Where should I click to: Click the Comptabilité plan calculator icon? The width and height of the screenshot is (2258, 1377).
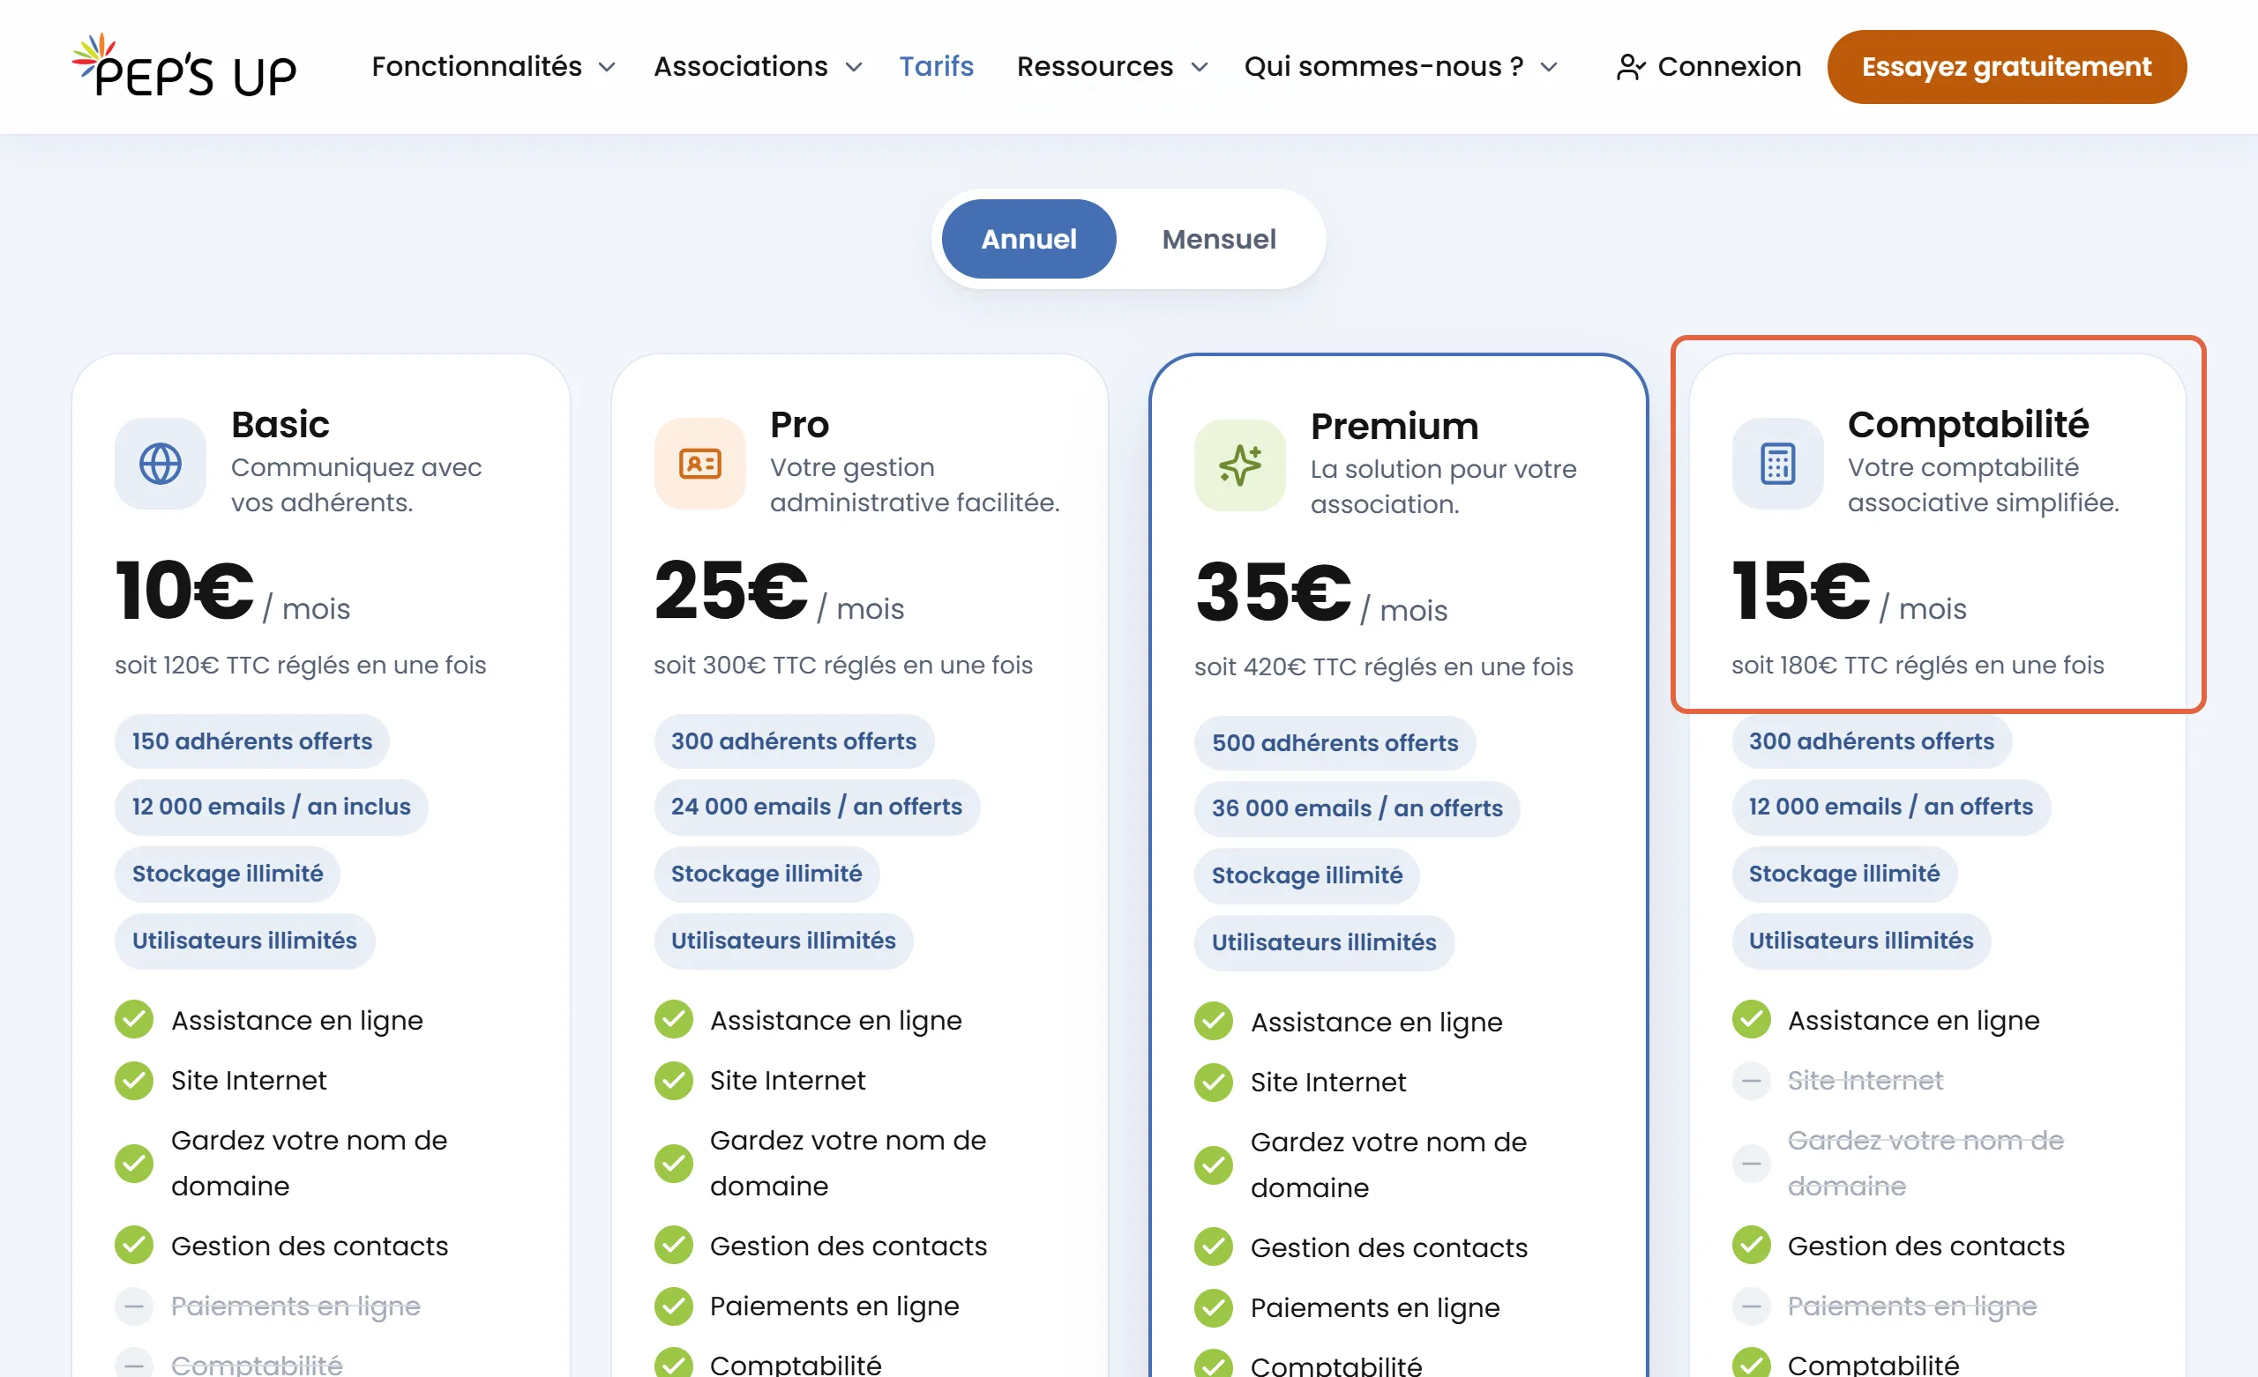coord(1777,464)
